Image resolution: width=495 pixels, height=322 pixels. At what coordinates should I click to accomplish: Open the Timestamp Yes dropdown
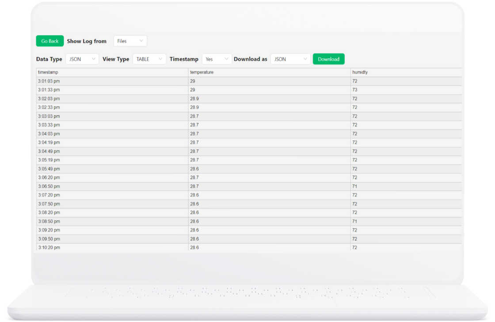coord(217,59)
